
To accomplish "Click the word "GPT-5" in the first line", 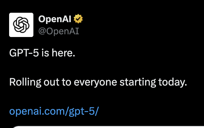I will point(24,53).
